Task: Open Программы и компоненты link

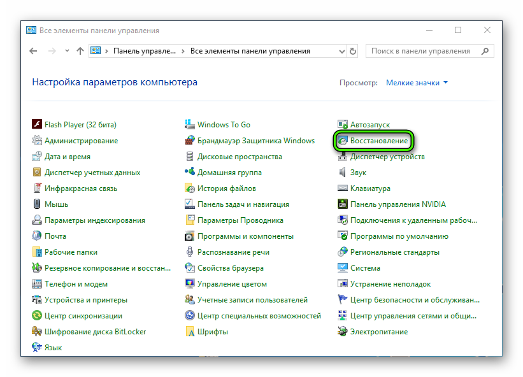Action: (x=245, y=236)
